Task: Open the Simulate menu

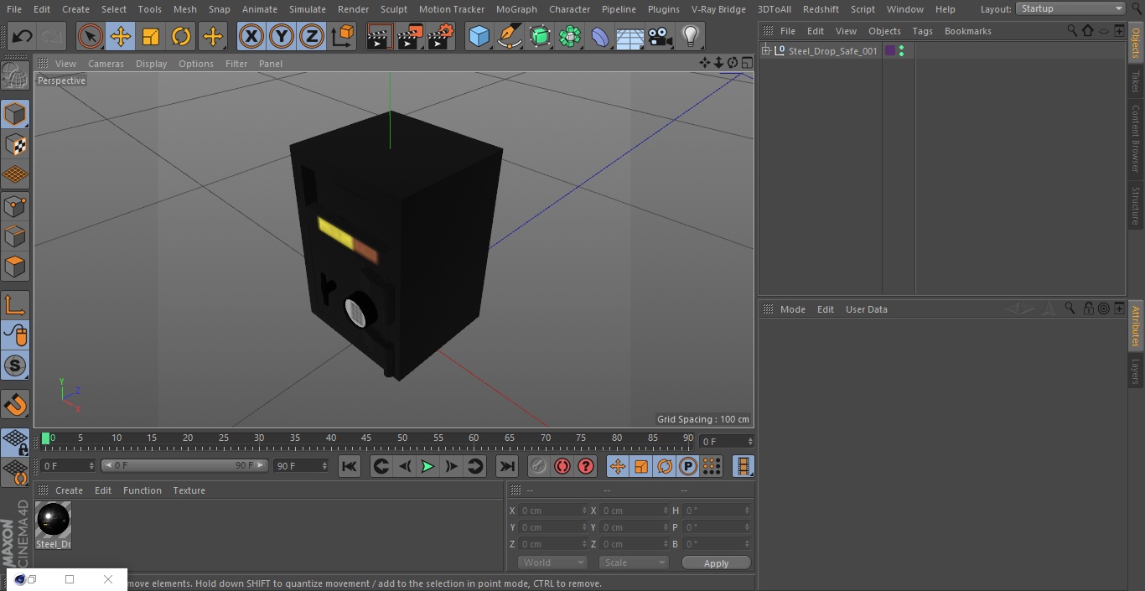Action: [308, 9]
